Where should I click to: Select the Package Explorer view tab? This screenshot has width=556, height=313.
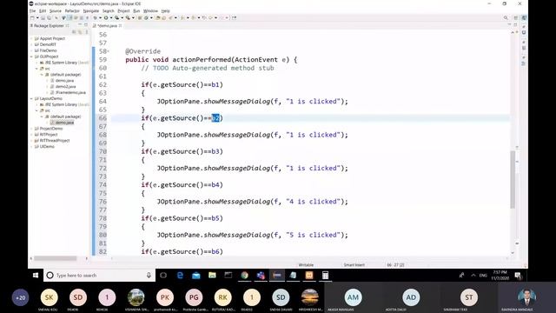point(49,25)
